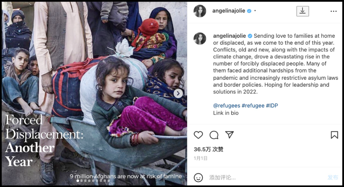
Task: Open the 1月1日 post date link
Action: (201, 158)
